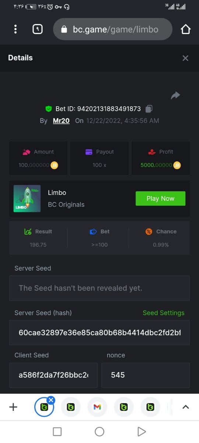Close the active tab in tab strip
The image size is (199, 443).
click(51, 400)
